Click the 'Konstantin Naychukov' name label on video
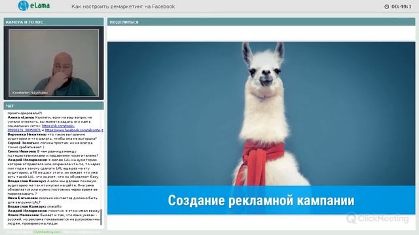Viewport: 419px width, 235px height. [30, 93]
